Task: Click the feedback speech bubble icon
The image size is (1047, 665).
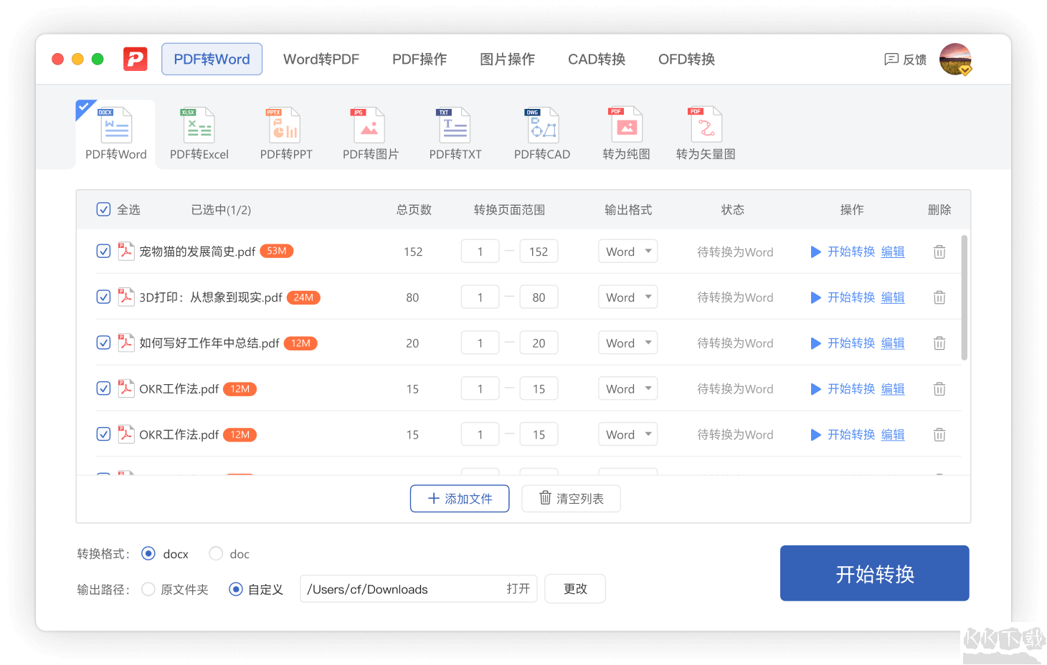Action: (x=891, y=59)
